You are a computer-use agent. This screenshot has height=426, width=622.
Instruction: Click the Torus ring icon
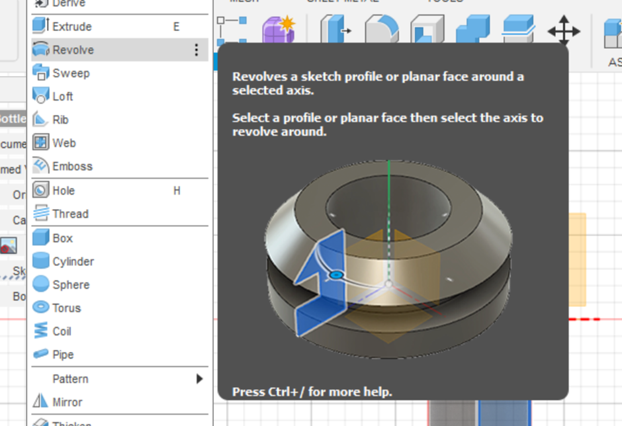[40, 308]
